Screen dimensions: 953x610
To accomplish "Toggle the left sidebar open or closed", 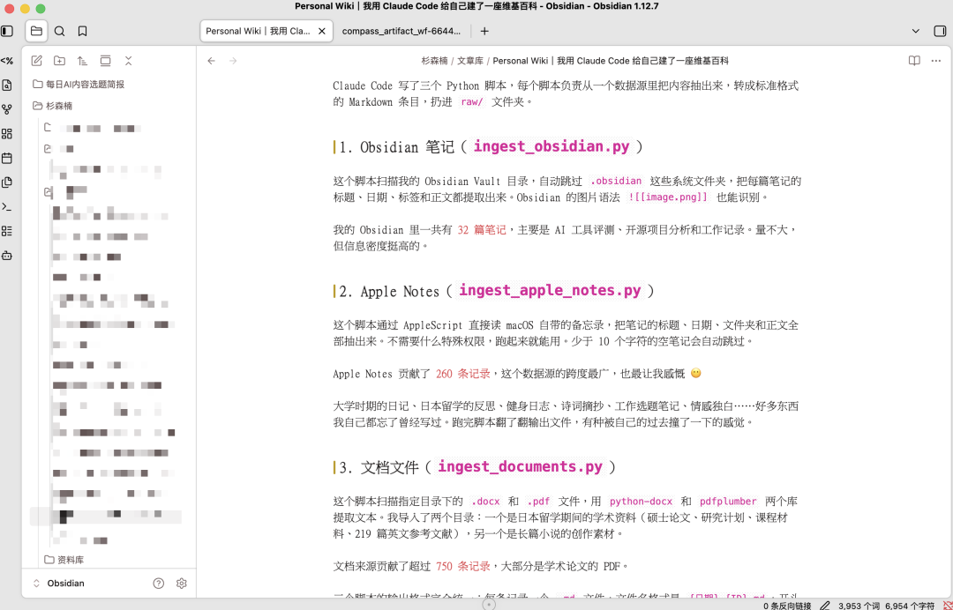I will tap(7, 31).
